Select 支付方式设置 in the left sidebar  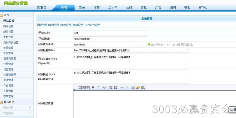click(x=11, y=42)
